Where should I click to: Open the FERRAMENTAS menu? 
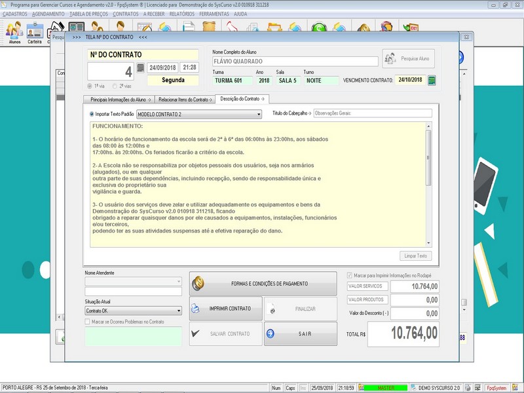tap(214, 14)
